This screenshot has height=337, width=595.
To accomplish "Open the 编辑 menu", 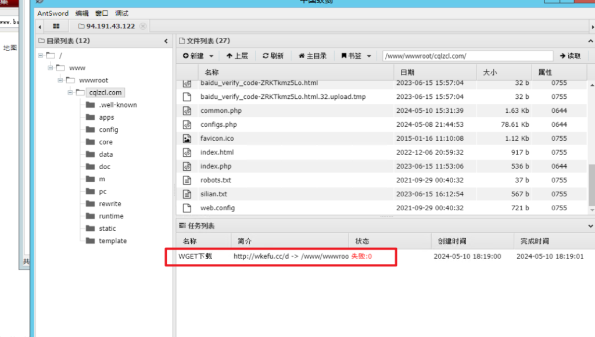I will [82, 13].
